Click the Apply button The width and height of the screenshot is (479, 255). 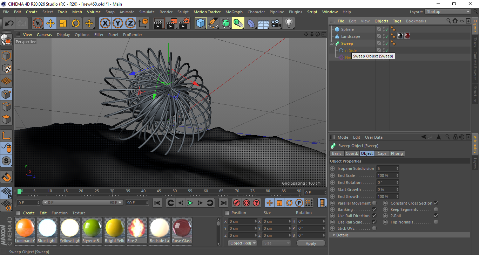(x=311, y=243)
